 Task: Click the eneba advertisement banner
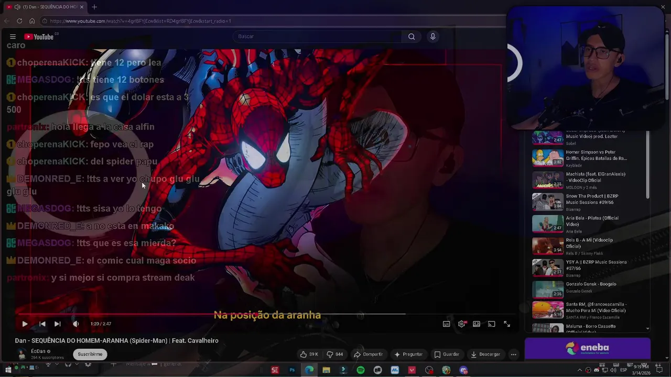588,348
